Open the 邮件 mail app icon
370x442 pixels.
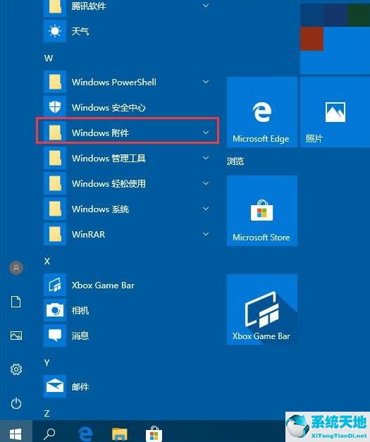(55, 386)
